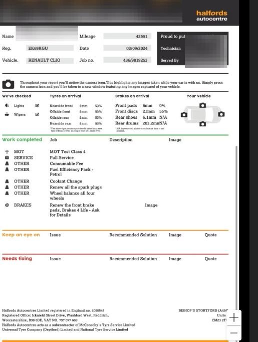This screenshot has height=342, width=258.
Task: Click the icon beside Consumable Fee
Action: click(x=7, y=163)
